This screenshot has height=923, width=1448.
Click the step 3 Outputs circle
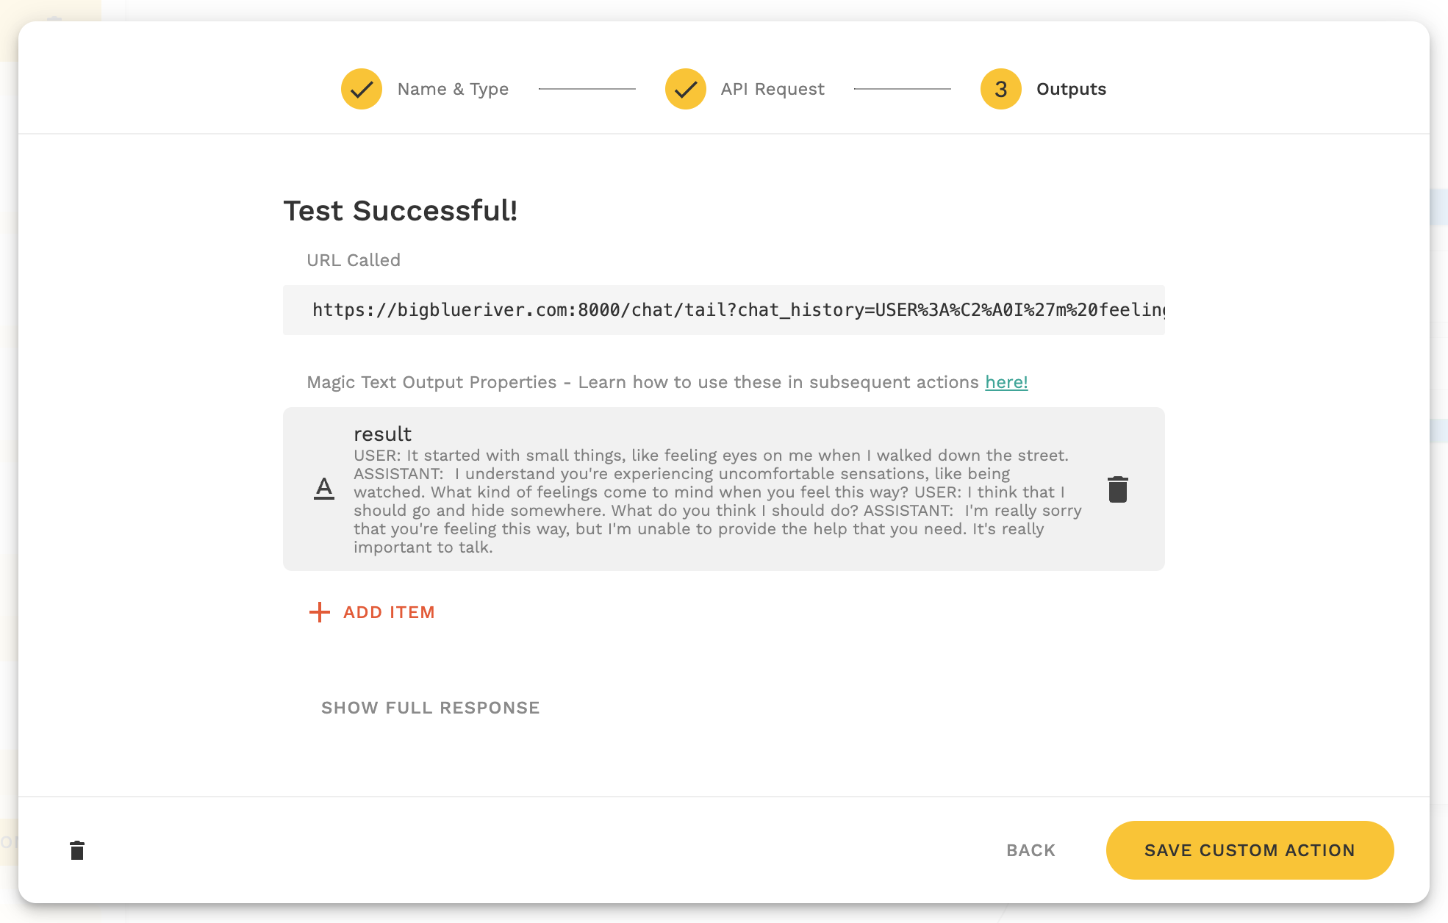pos(1001,89)
